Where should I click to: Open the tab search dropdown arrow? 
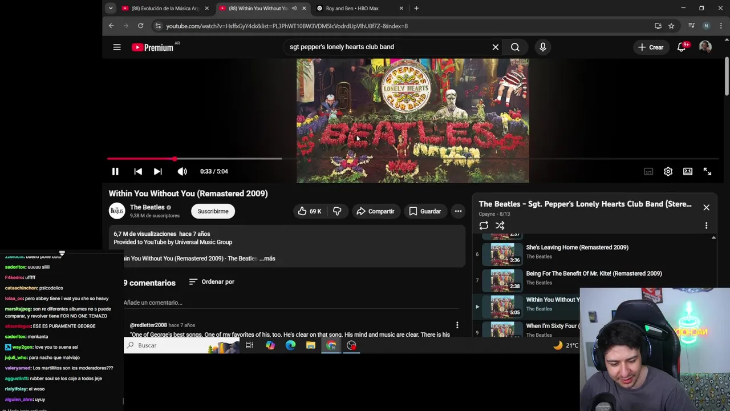(111, 9)
